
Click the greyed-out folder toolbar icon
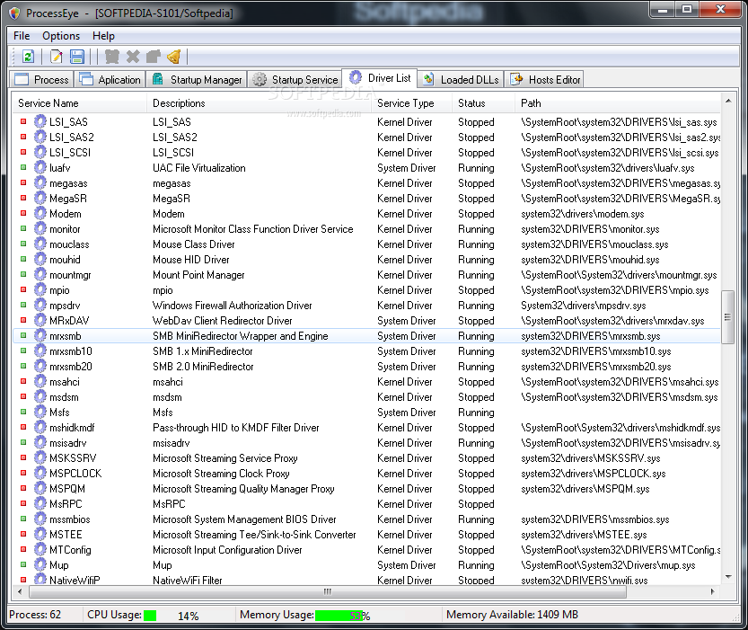[x=154, y=57]
